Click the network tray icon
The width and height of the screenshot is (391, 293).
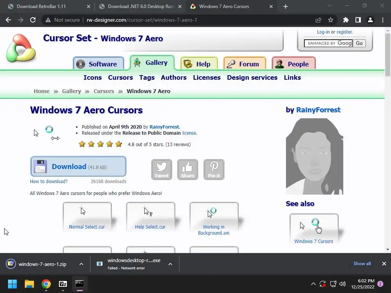333,284
